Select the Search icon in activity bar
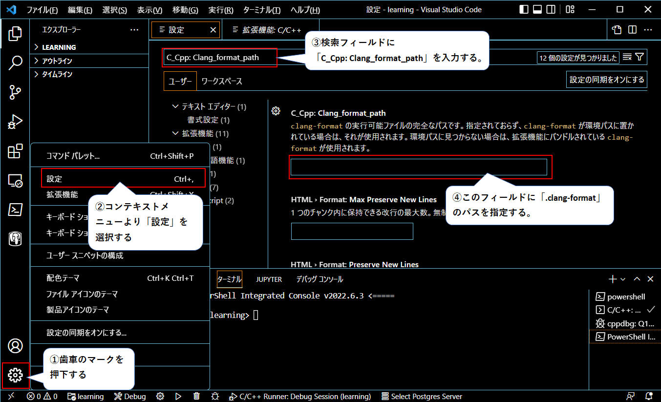 [x=15, y=63]
